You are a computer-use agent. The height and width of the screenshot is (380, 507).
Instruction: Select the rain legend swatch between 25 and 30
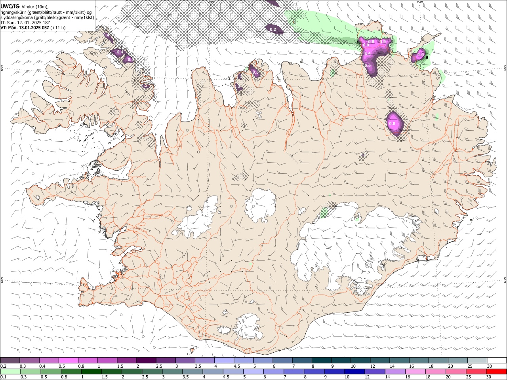(x=477, y=371)
